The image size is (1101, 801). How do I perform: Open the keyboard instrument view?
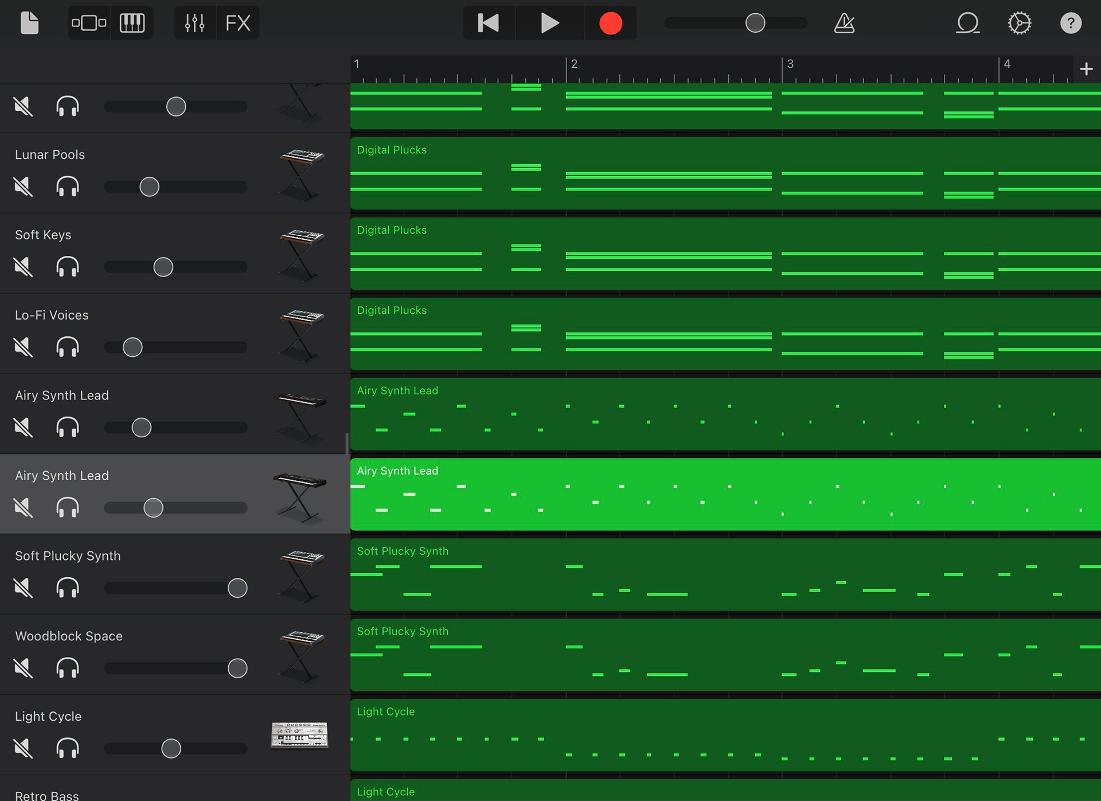[132, 23]
